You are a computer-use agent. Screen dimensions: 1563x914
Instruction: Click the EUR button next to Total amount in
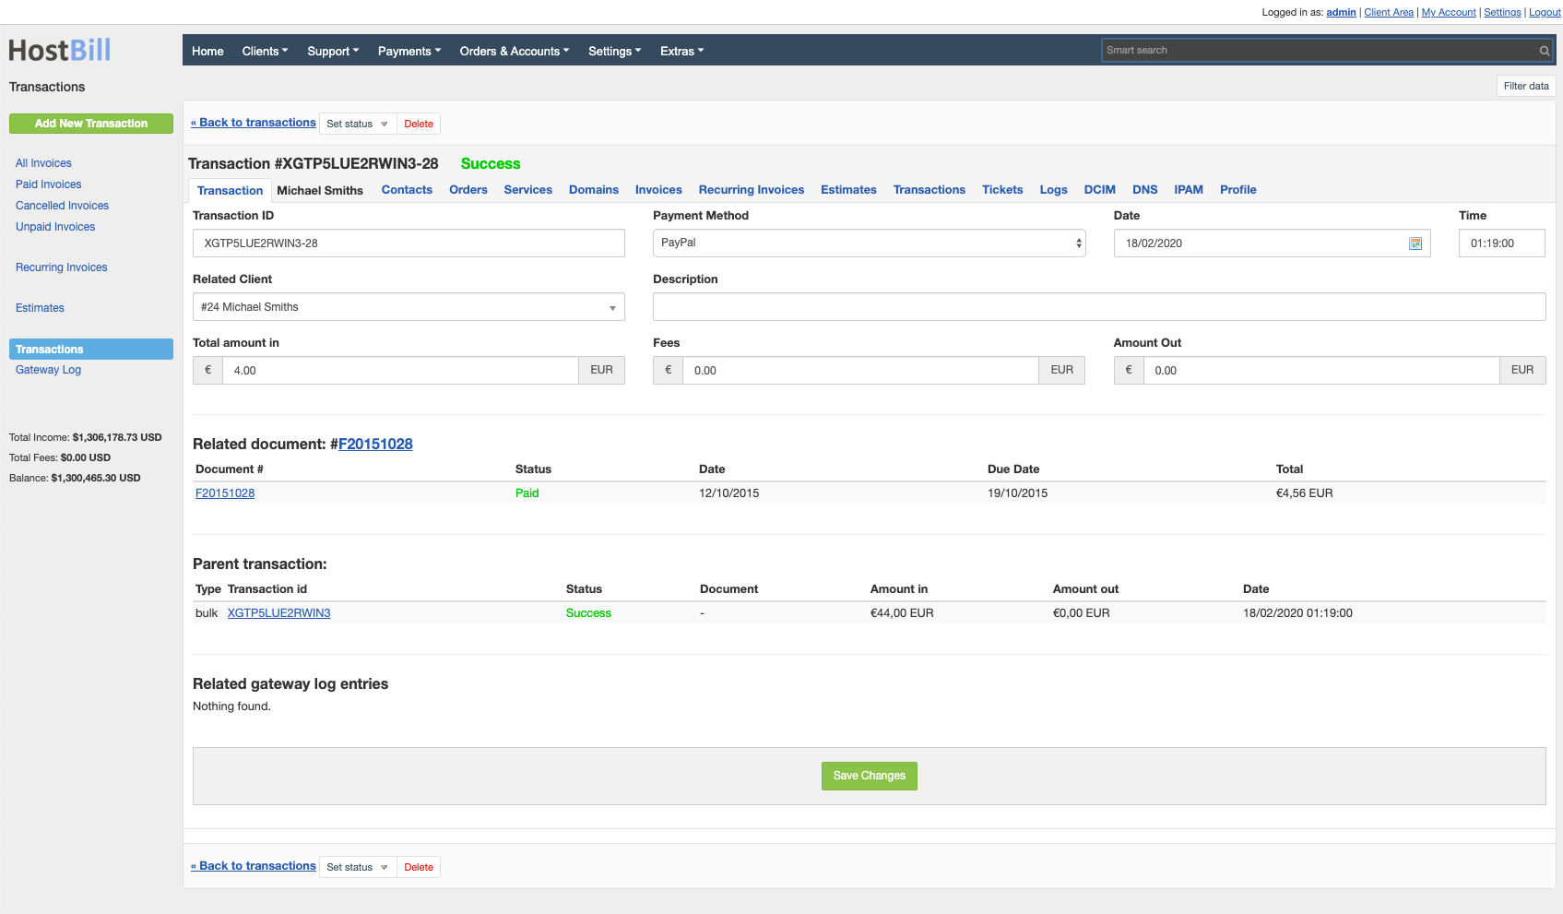click(x=601, y=370)
